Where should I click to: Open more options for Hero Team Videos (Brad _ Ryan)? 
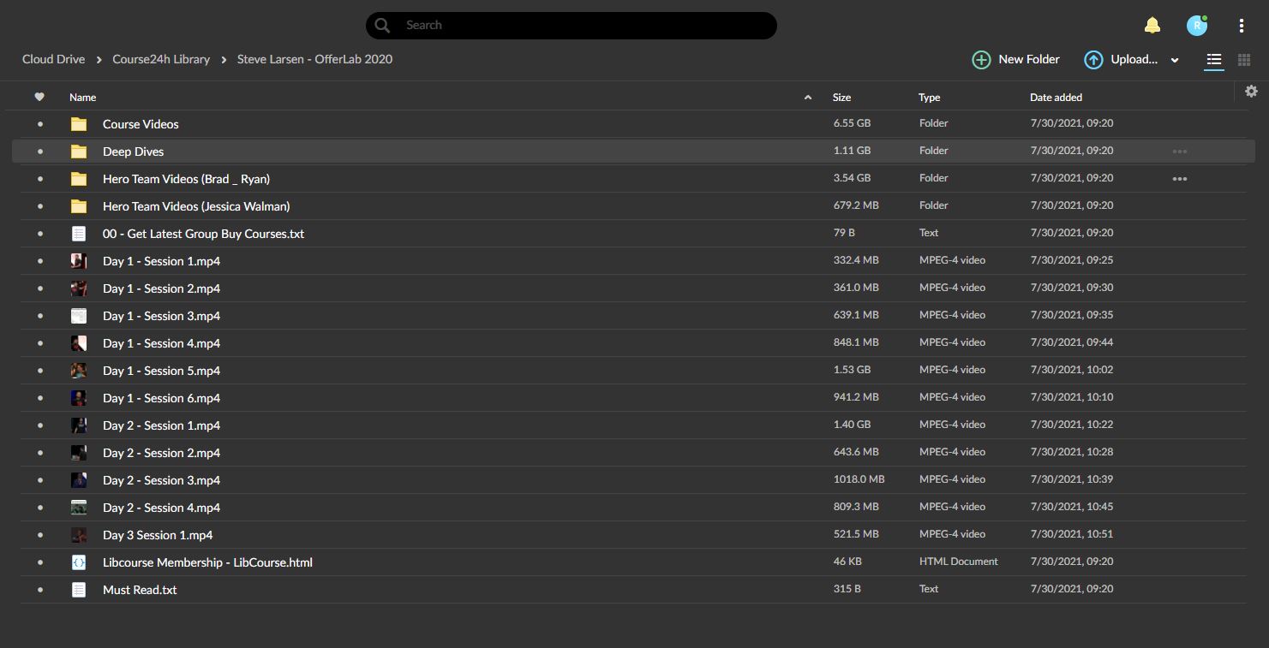click(x=1180, y=179)
